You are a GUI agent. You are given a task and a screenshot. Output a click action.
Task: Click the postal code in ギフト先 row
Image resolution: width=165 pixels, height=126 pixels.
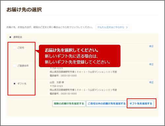(56, 86)
